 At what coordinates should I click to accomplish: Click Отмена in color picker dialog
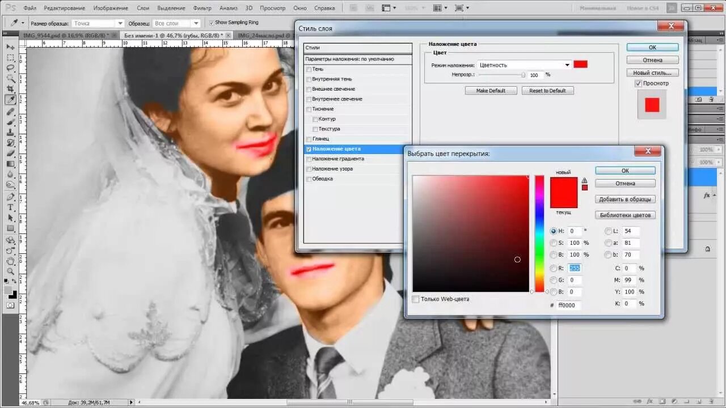[x=625, y=184]
